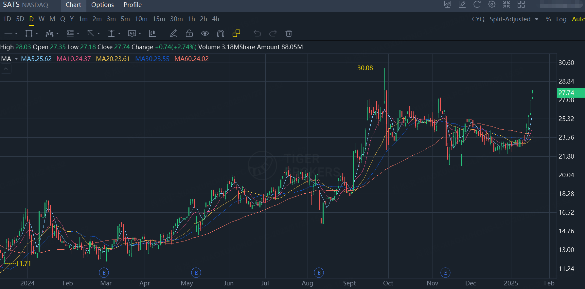Select the weekly W timeframe
The width and height of the screenshot is (585, 289).
pyautogui.click(x=42, y=19)
